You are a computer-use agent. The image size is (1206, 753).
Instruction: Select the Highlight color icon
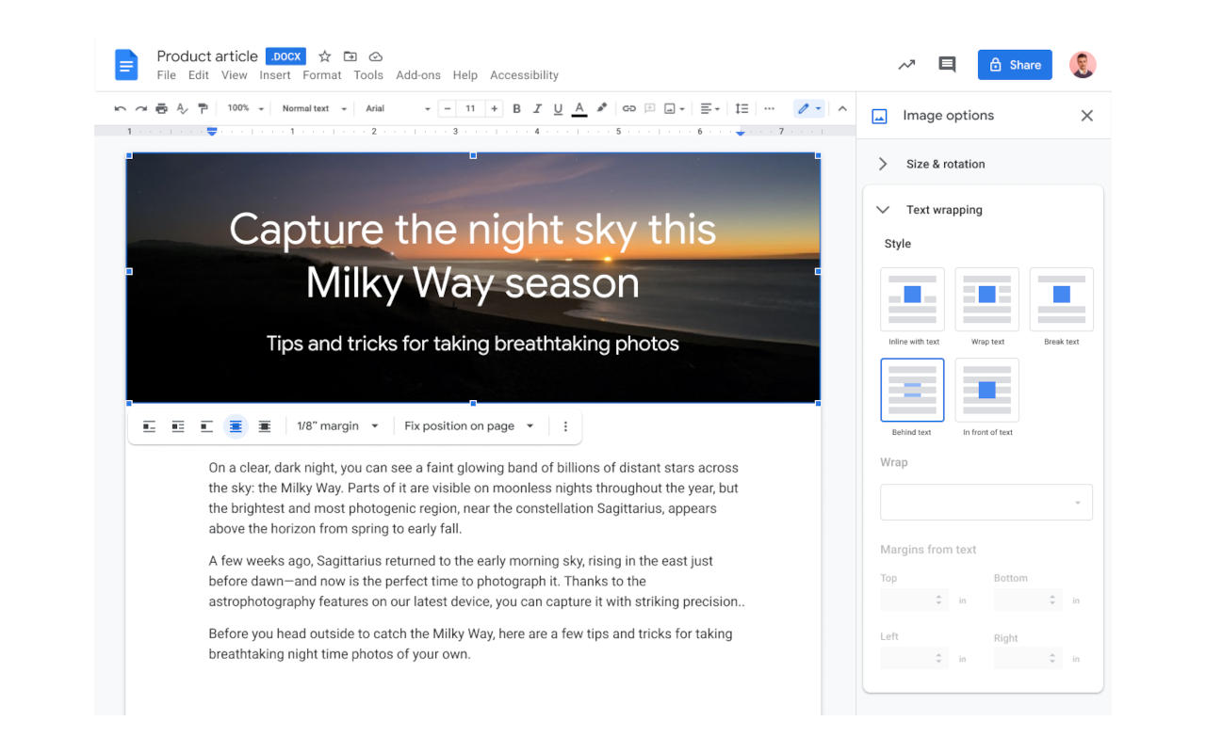click(x=602, y=107)
